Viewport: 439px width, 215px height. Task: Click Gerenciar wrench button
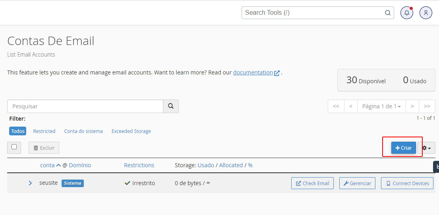(357, 183)
